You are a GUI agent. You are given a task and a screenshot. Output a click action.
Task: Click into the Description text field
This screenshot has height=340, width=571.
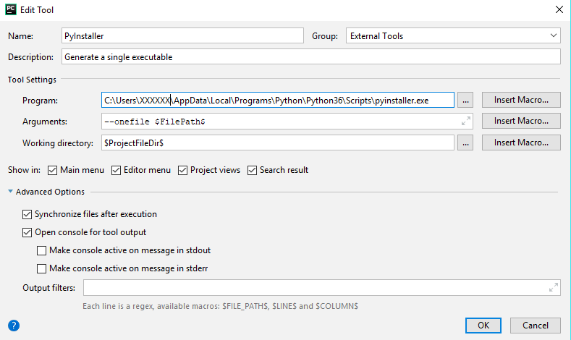[x=310, y=56]
